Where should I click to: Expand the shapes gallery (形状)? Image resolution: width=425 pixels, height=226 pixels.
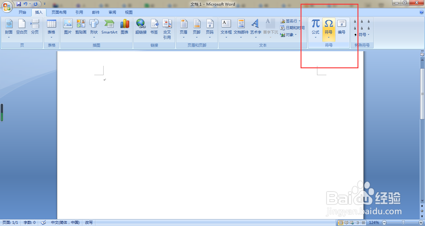94,29
